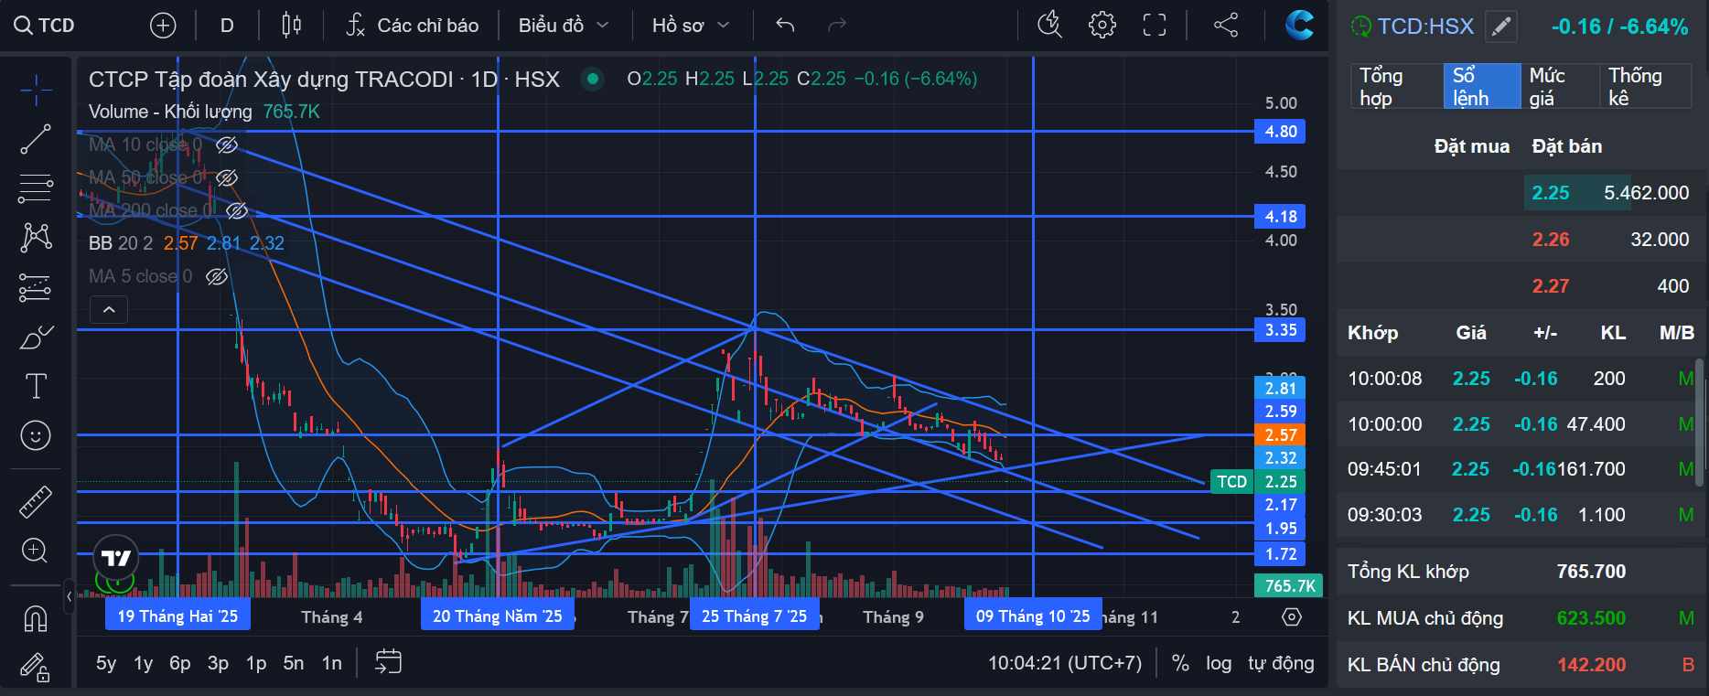Viewport: 1709px width, 696px height.
Task: Open the emoji icons tool
Action: [36, 435]
